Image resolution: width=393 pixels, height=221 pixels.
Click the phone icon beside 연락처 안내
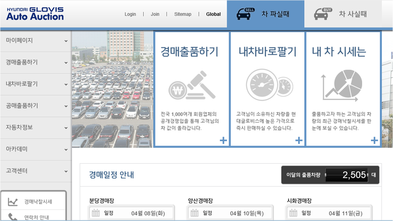point(12,217)
